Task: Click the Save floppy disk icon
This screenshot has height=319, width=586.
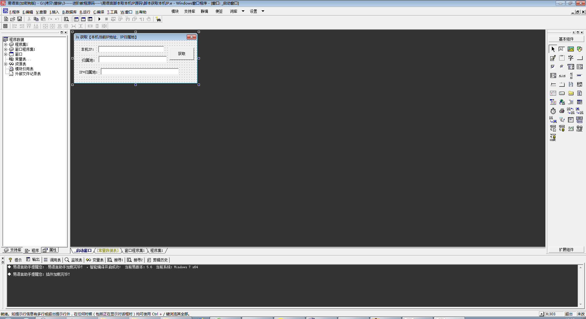Action: [20, 19]
